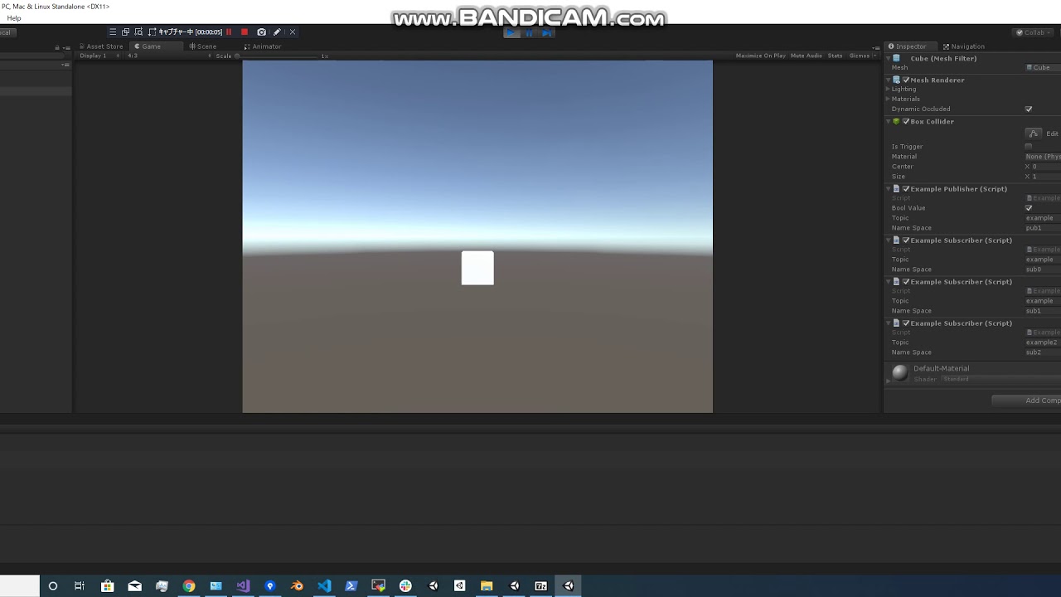Open the Bandicam hamburger menu

[113, 32]
